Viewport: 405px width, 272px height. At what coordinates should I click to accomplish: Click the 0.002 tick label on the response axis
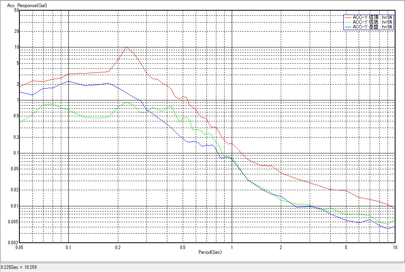click(x=13, y=243)
